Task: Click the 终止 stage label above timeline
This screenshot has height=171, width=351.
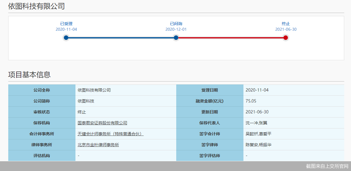Action: click(x=286, y=24)
